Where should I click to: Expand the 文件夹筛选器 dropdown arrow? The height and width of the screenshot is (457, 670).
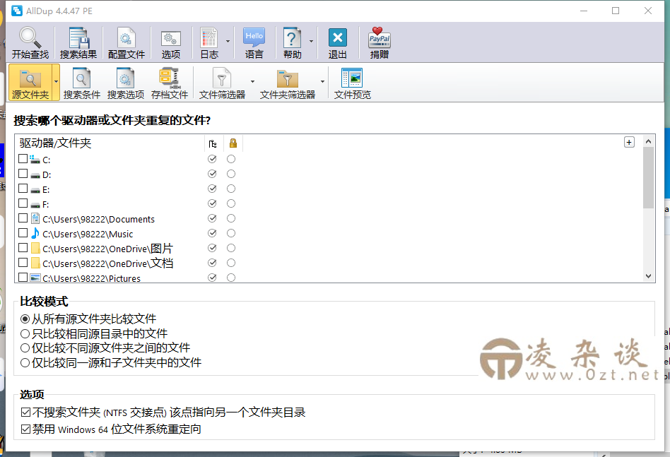tap(322, 81)
